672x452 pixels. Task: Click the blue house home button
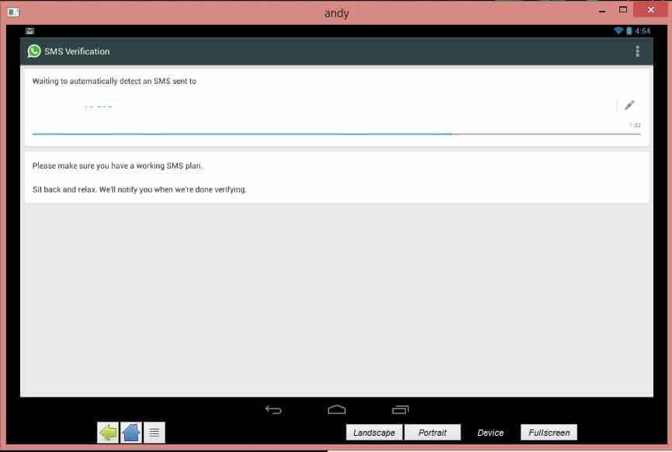131,433
